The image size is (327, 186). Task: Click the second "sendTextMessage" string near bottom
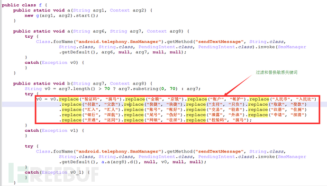coord(219,152)
